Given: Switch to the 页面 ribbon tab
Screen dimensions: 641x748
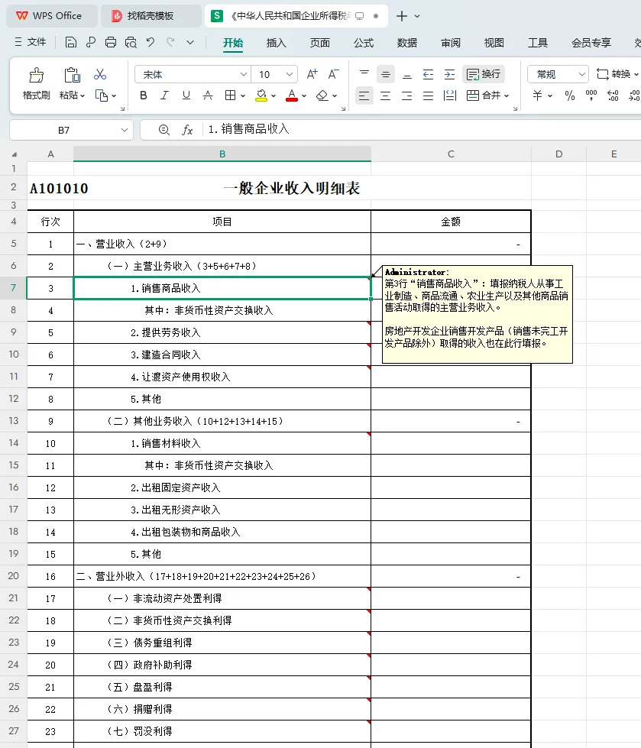Looking at the screenshot, I should 319,43.
